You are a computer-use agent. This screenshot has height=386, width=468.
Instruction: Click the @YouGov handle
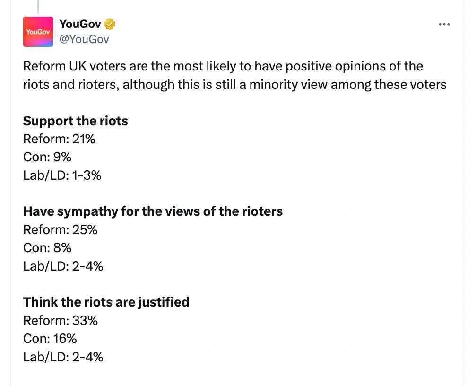[x=84, y=39]
